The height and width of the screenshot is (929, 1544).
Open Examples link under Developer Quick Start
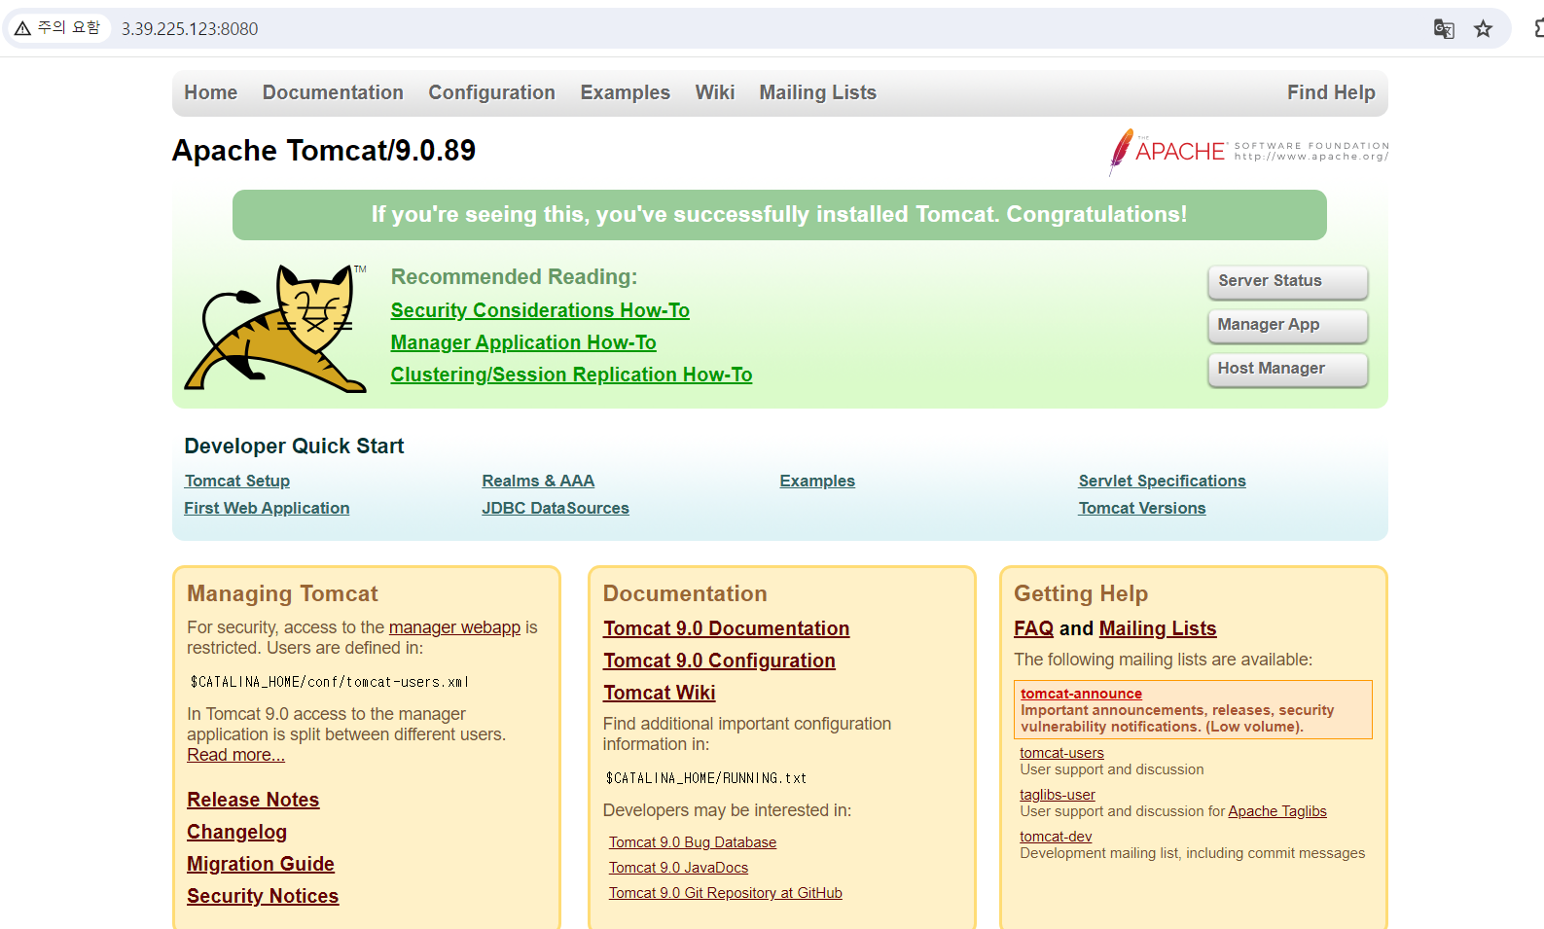coord(817,481)
